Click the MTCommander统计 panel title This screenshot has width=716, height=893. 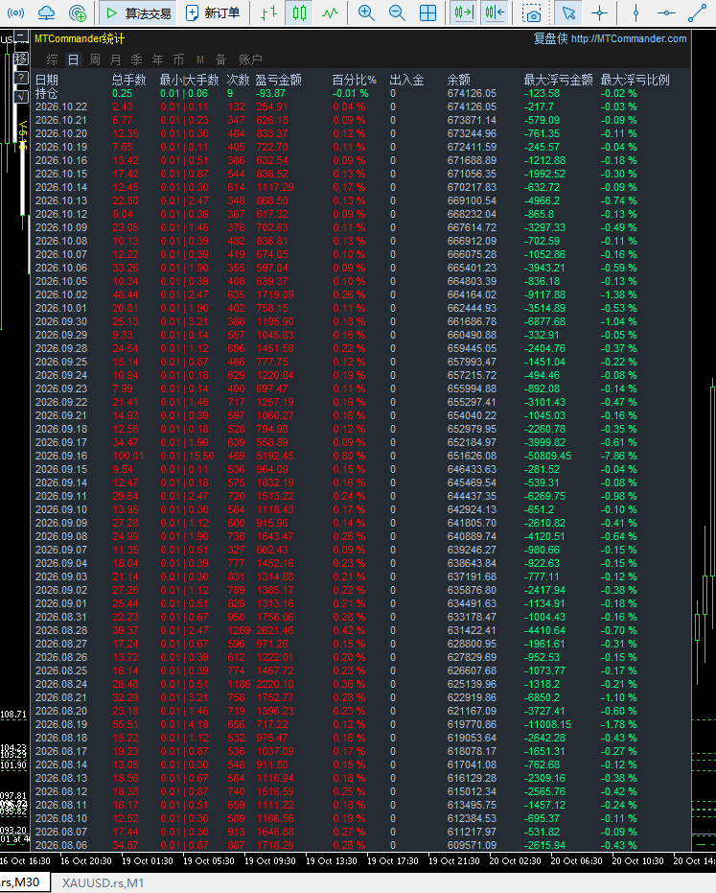(x=80, y=38)
